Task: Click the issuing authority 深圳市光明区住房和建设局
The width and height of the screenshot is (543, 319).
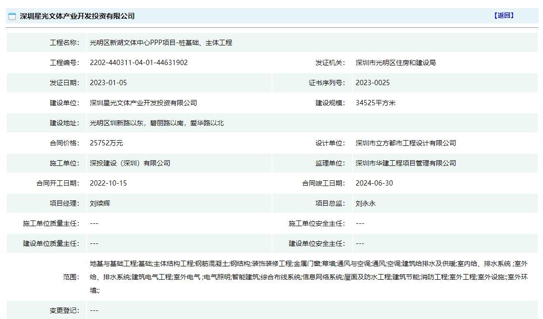Action: click(395, 63)
